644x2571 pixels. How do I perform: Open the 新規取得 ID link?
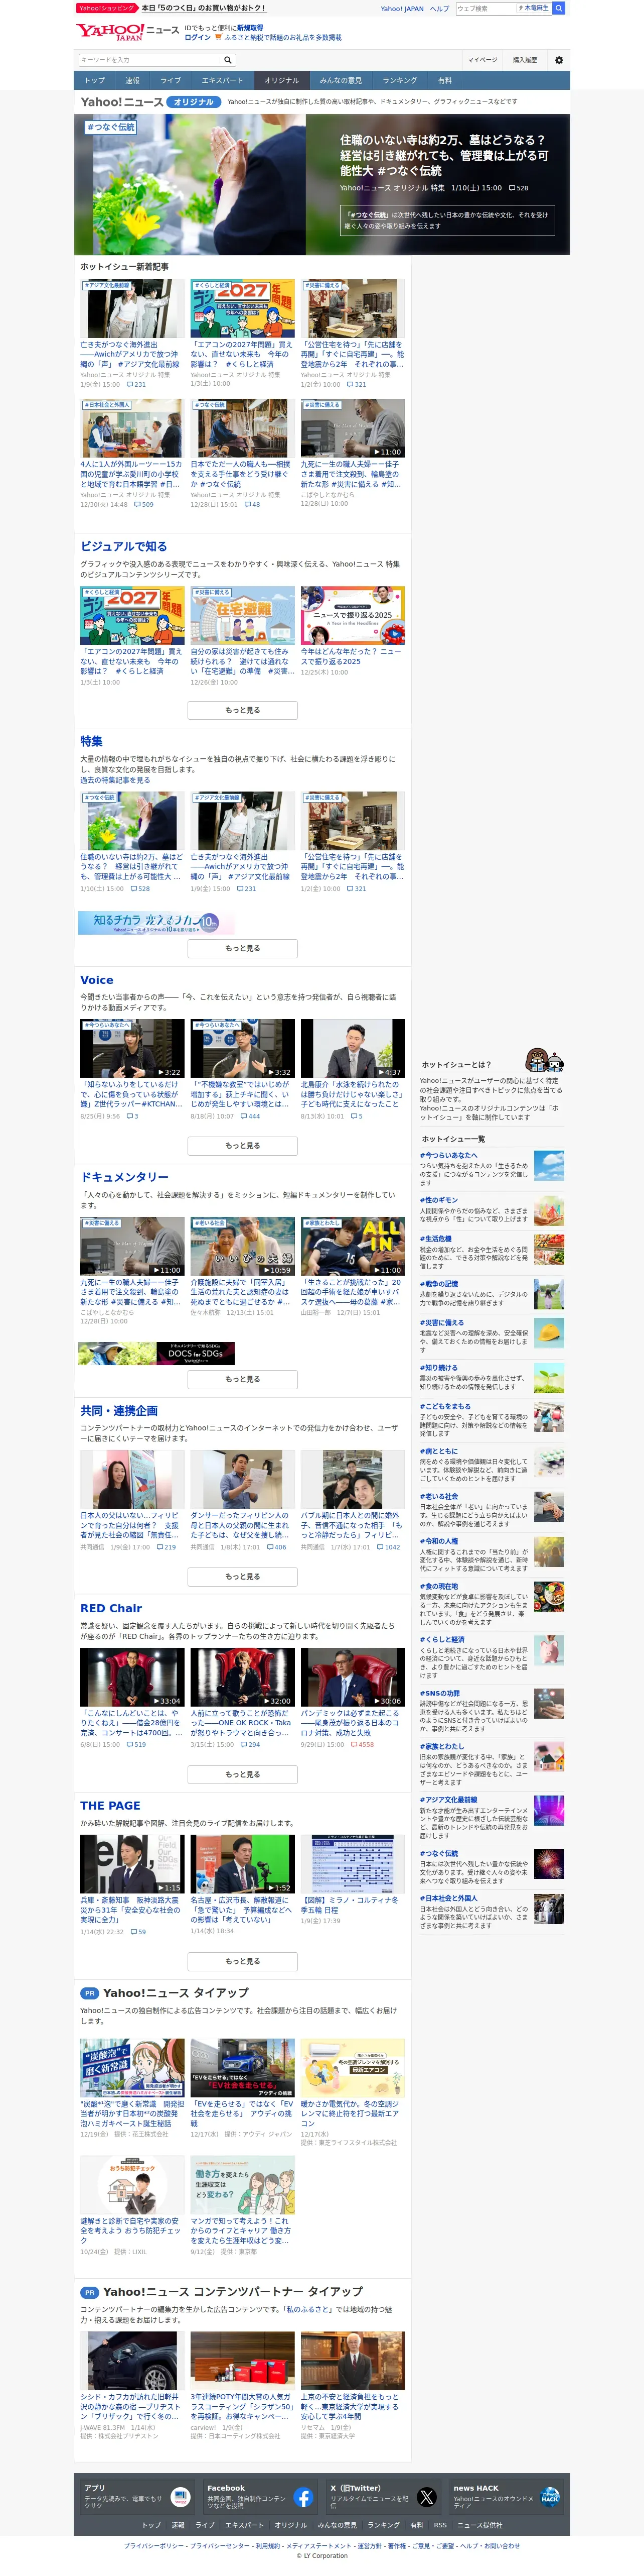pyautogui.click(x=249, y=28)
